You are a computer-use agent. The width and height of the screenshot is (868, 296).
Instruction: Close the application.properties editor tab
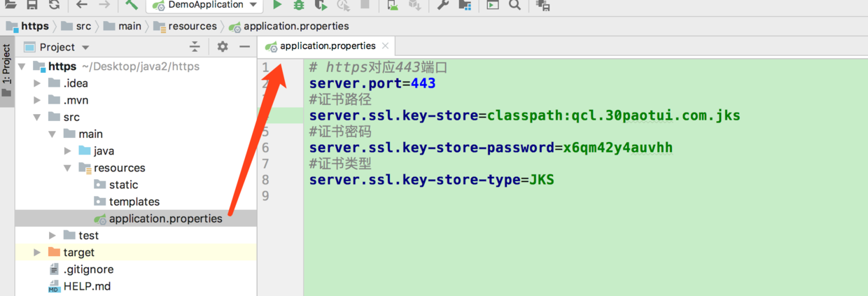pyautogui.click(x=384, y=46)
